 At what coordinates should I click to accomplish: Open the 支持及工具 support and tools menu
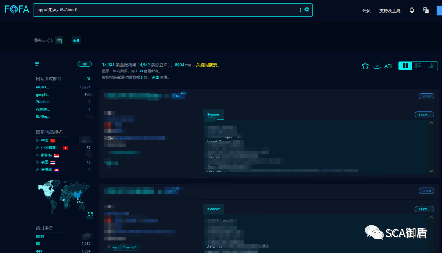point(390,11)
